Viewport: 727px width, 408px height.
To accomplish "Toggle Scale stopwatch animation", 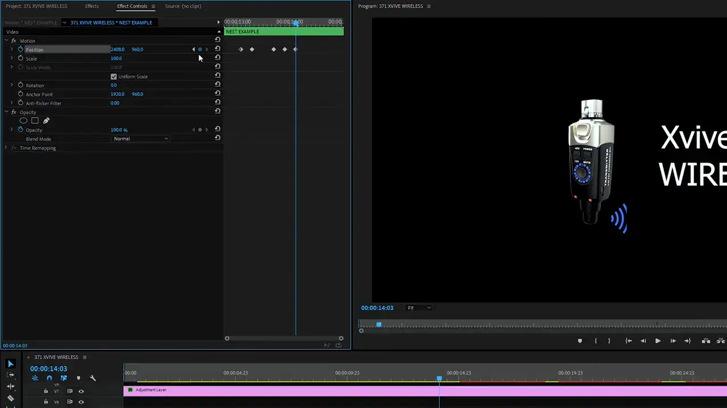I will point(20,58).
